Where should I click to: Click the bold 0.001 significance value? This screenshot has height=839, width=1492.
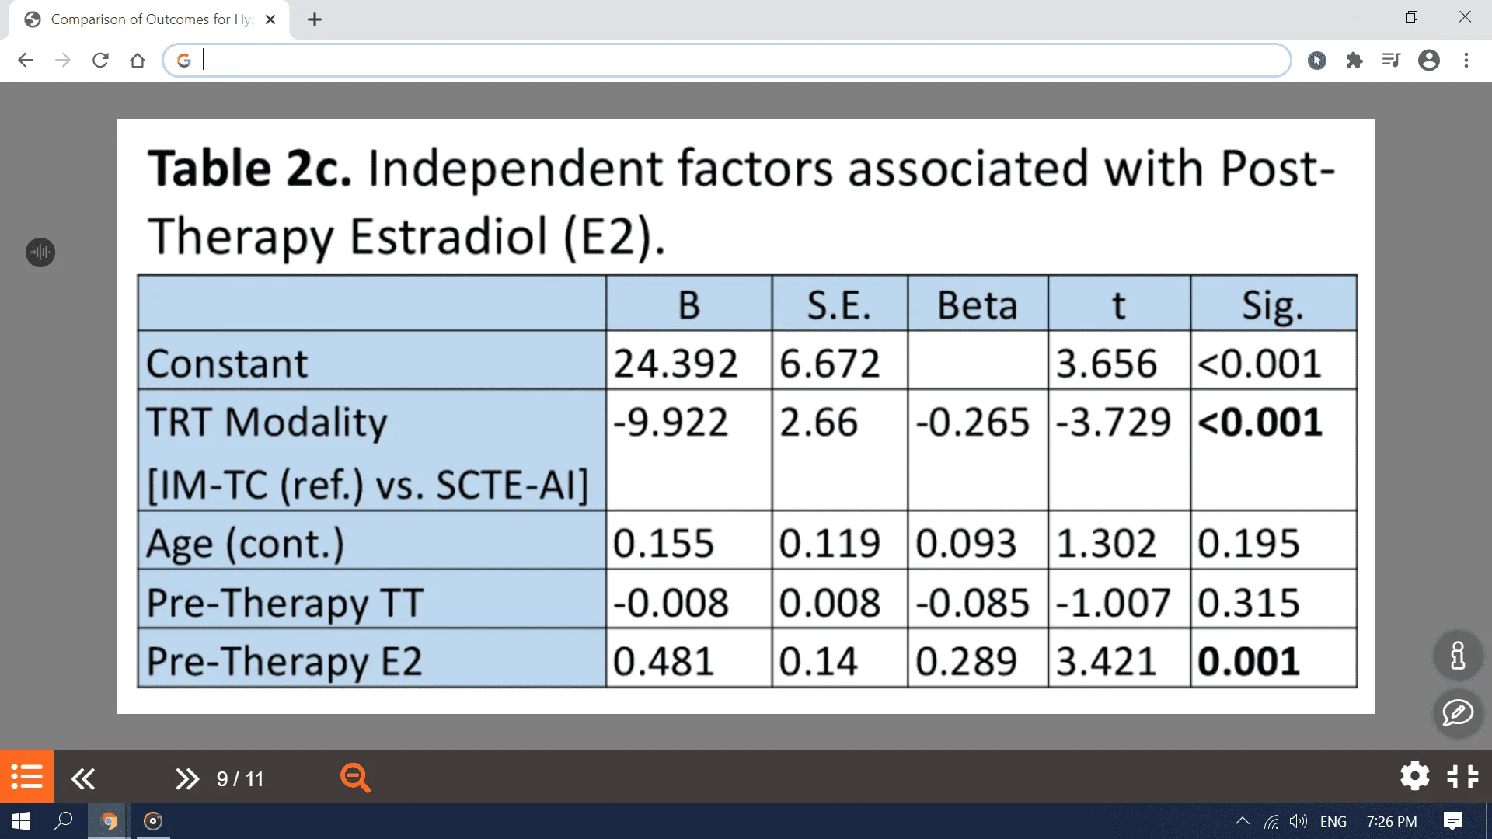click(x=1249, y=662)
